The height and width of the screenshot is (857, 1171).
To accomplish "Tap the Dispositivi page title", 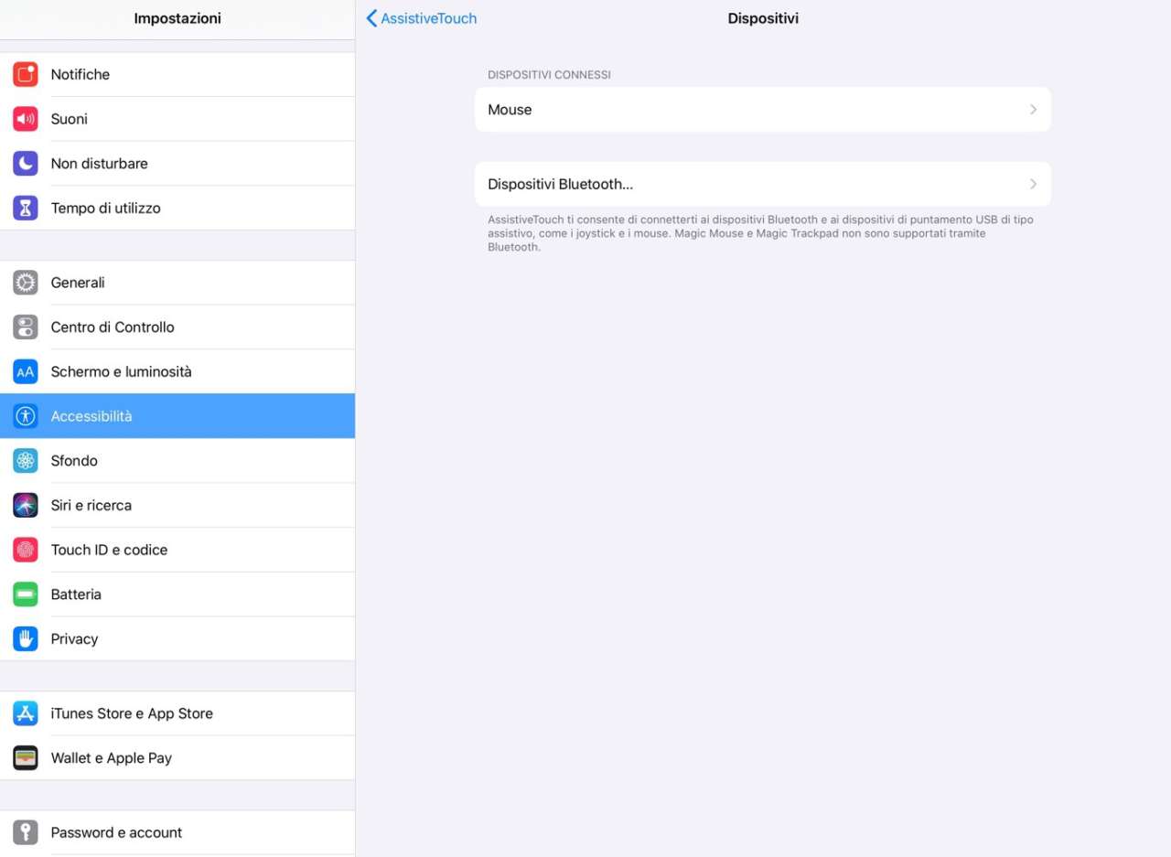I will pos(763,18).
